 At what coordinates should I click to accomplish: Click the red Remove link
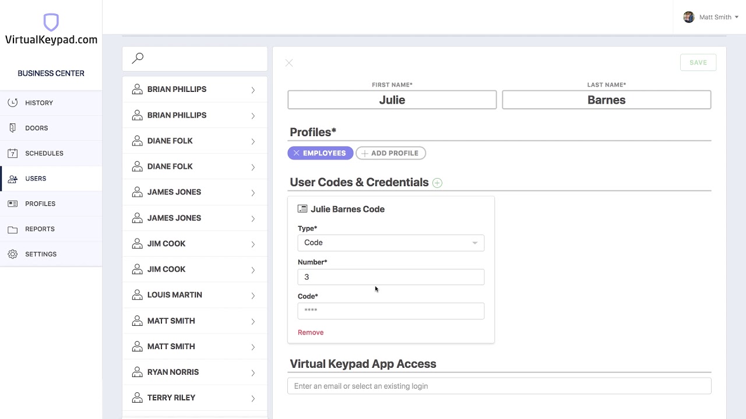(x=311, y=332)
